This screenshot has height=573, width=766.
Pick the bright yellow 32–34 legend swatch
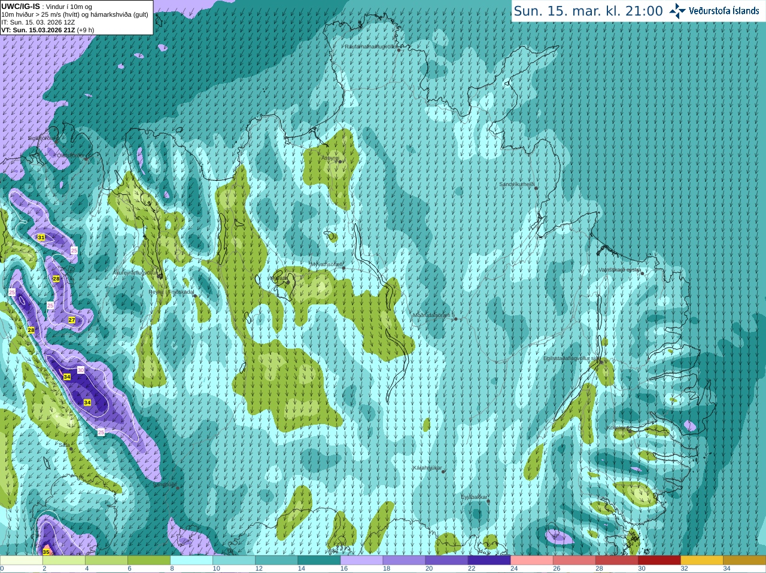pos(702,560)
